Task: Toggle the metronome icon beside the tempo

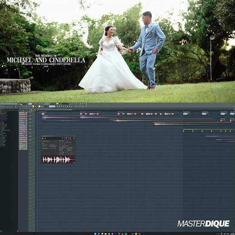Action: (x=33, y=103)
